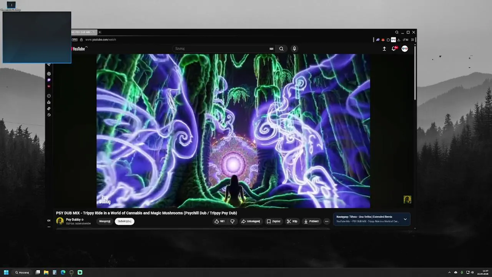Screen dimensions: 492x277
Task: Open a new browser tab with plus
Action: click(x=100, y=32)
